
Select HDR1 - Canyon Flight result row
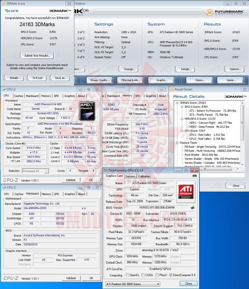click(211, 123)
